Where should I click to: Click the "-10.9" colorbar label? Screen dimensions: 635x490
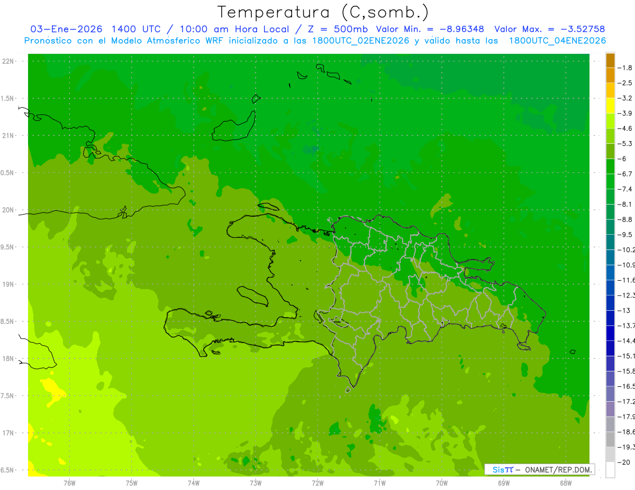point(627,265)
